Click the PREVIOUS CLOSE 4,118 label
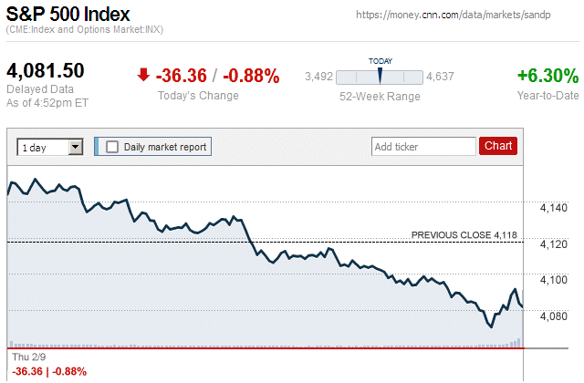 pyautogui.click(x=464, y=235)
